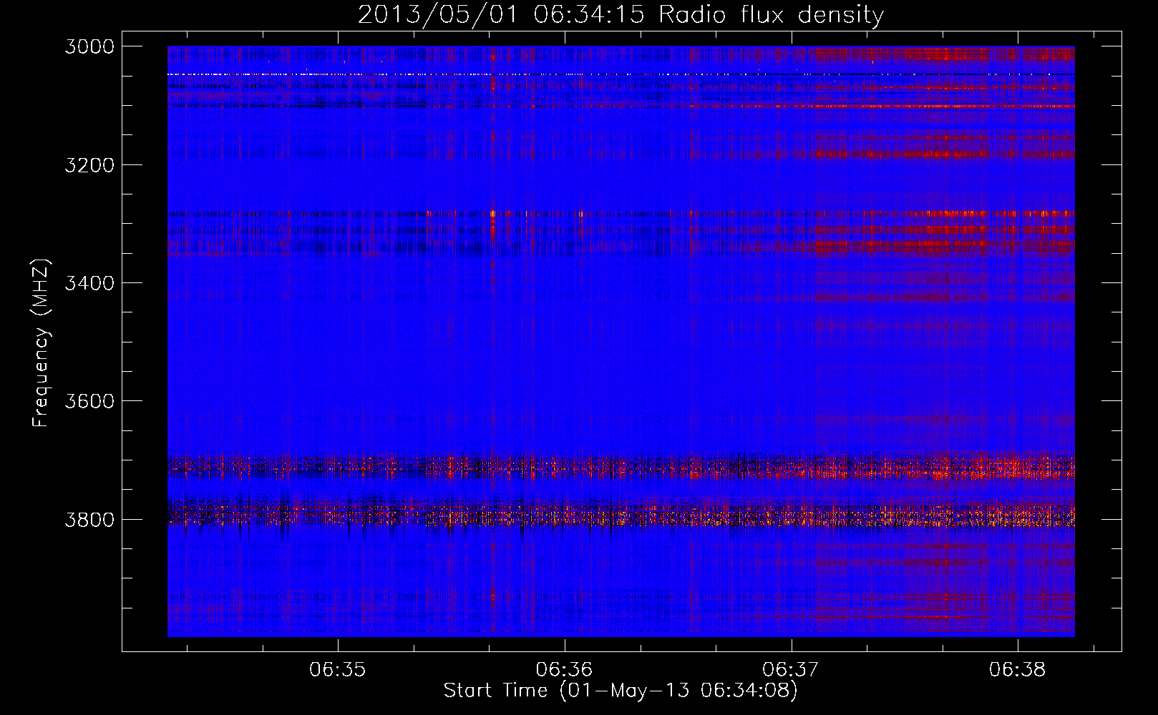Click the 06:37 time tick label
This screenshot has width=1158, height=715.
point(791,670)
